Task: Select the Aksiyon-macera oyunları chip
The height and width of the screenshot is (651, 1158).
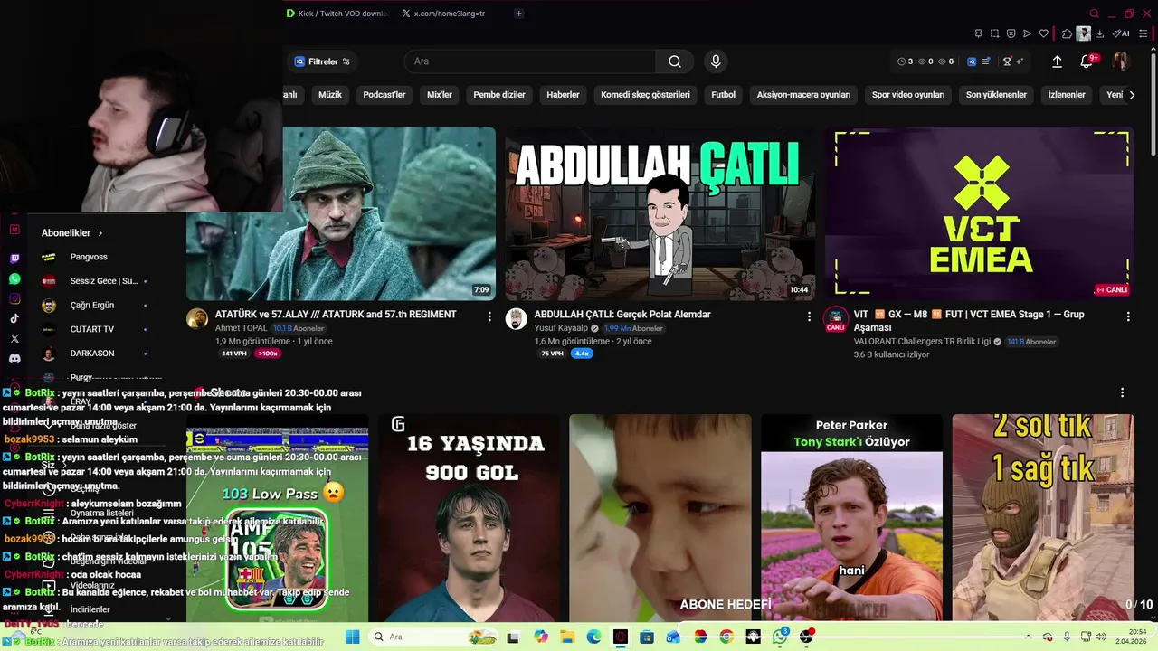Action: (803, 95)
